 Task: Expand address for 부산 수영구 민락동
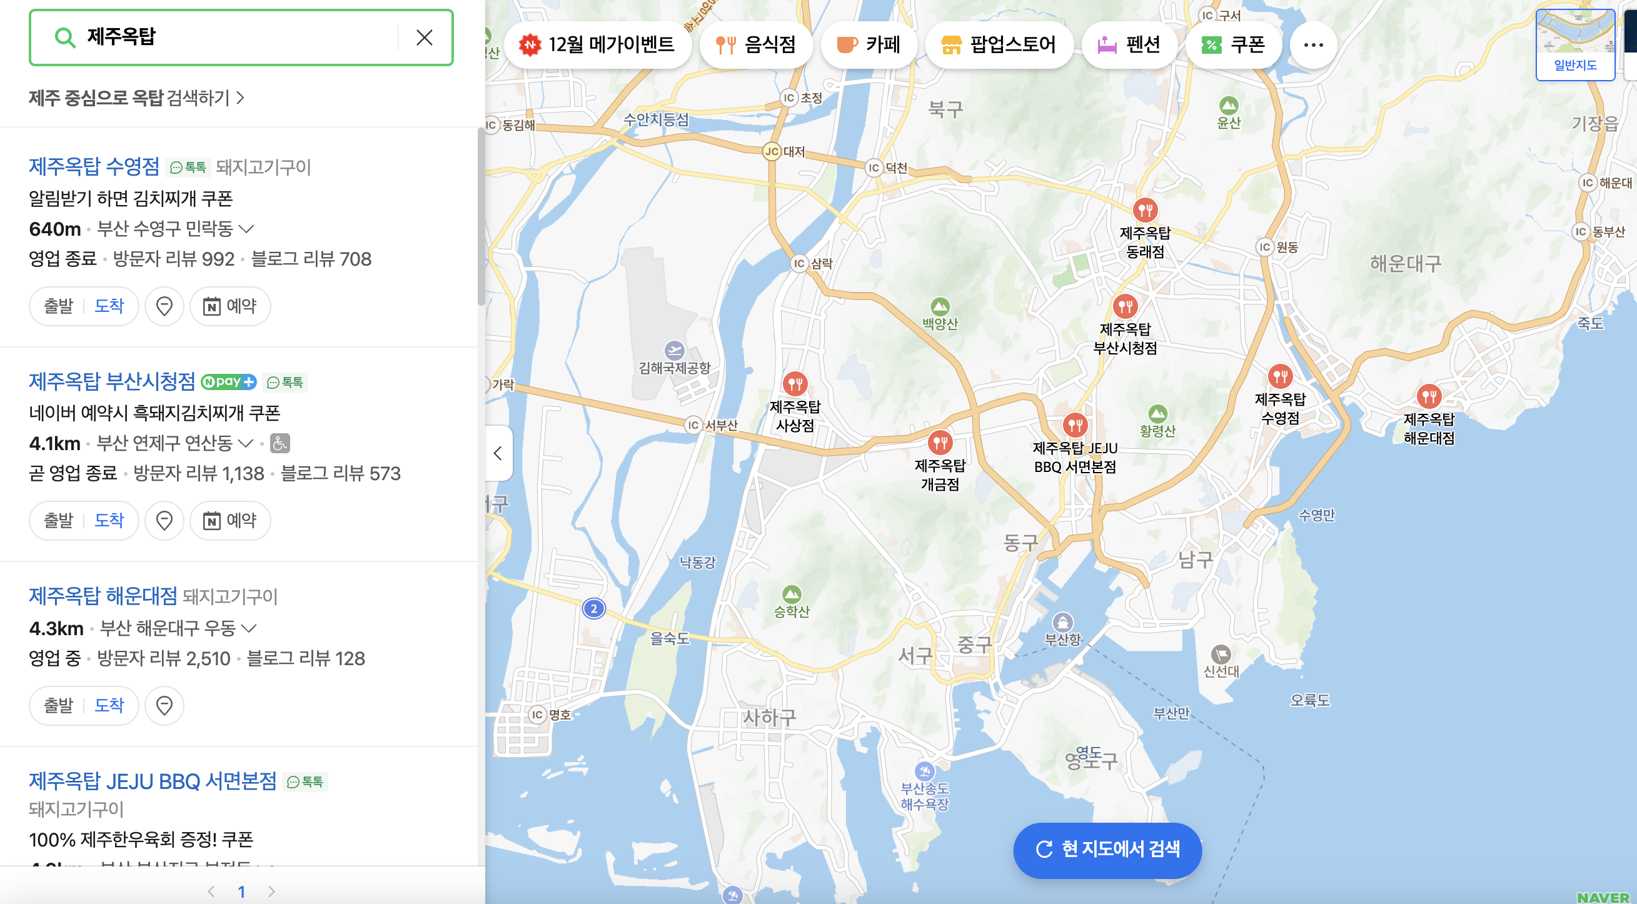[x=246, y=229]
